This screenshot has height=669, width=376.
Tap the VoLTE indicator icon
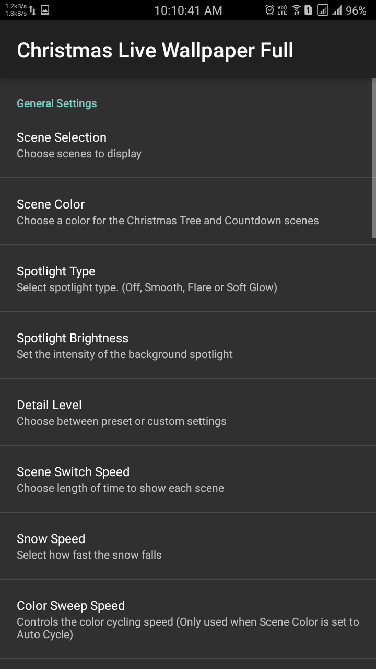[283, 10]
